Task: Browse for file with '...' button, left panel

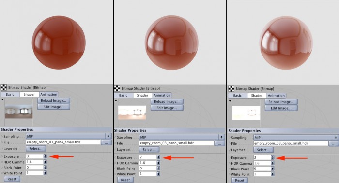Action: 106,142
